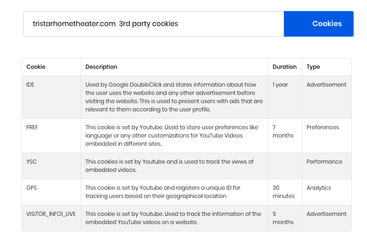Click the blue Cookies button
This screenshot has width=367, height=242.
tap(318, 24)
